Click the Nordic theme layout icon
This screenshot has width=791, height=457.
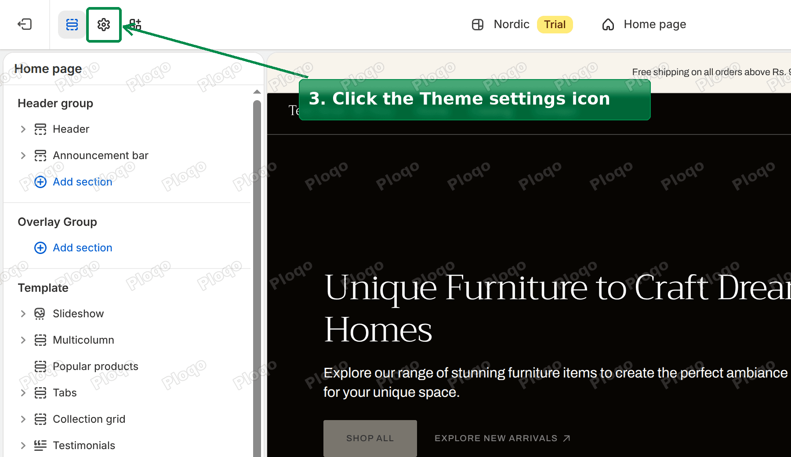point(478,25)
